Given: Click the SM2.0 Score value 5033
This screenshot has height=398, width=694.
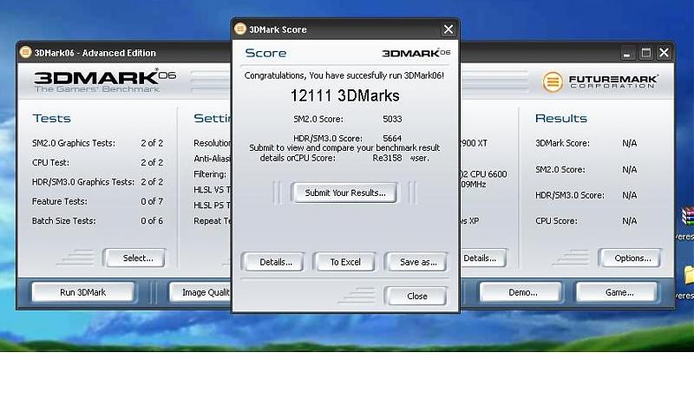Looking at the screenshot, I should (392, 119).
